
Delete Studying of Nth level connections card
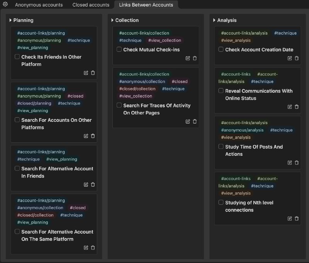point(297,219)
